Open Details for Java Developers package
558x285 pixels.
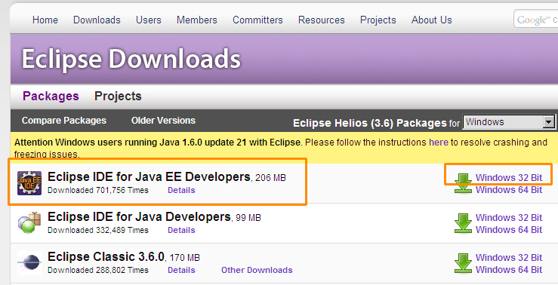tap(181, 230)
